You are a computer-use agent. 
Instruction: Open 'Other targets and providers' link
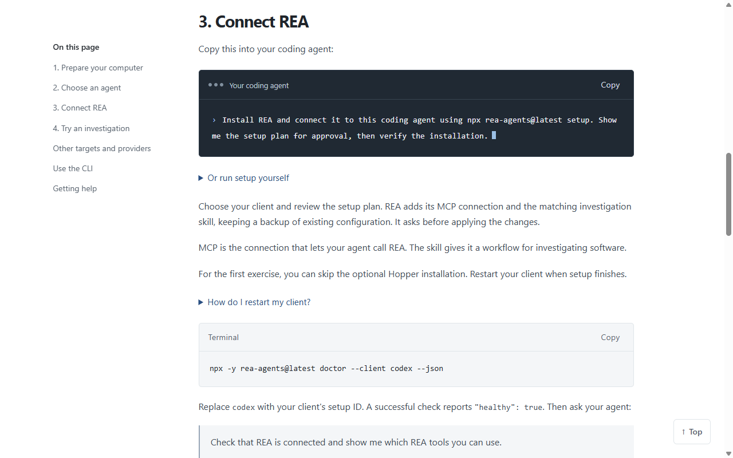102,148
